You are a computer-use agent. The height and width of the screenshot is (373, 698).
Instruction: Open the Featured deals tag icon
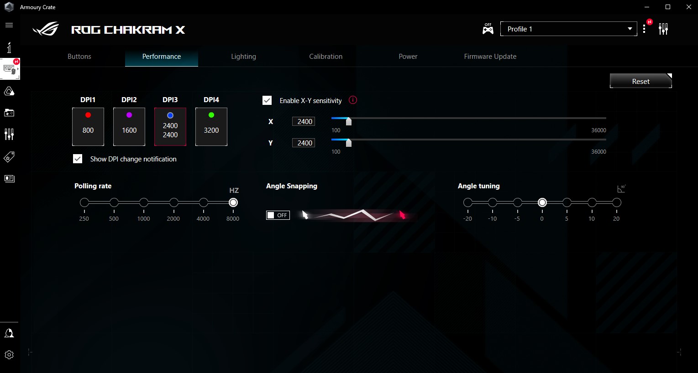coord(9,157)
